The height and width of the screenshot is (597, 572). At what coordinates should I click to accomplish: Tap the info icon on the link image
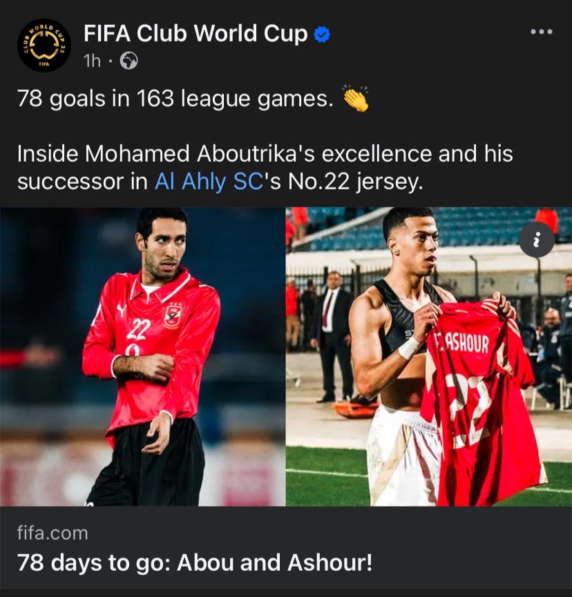tap(537, 240)
